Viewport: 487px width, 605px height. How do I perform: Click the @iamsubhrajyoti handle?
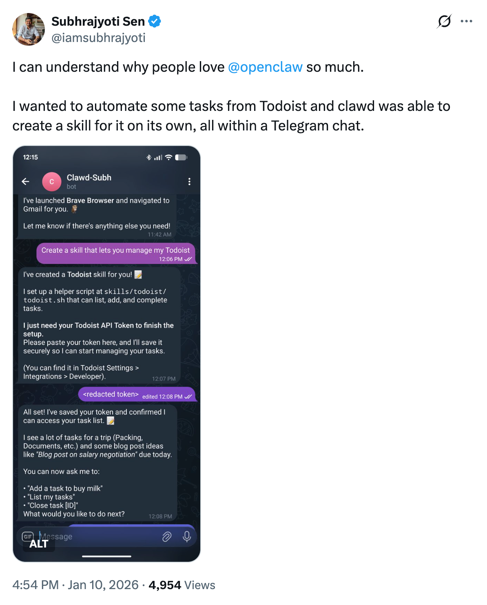click(98, 38)
